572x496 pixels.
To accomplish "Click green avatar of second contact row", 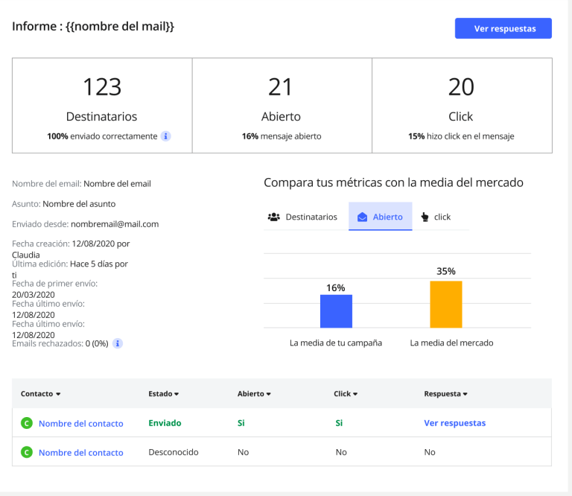I will click(x=27, y=452).
